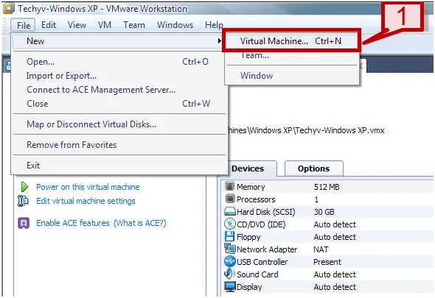
Task: Select the Network Adapter NAT value
Action: point(321,249)
